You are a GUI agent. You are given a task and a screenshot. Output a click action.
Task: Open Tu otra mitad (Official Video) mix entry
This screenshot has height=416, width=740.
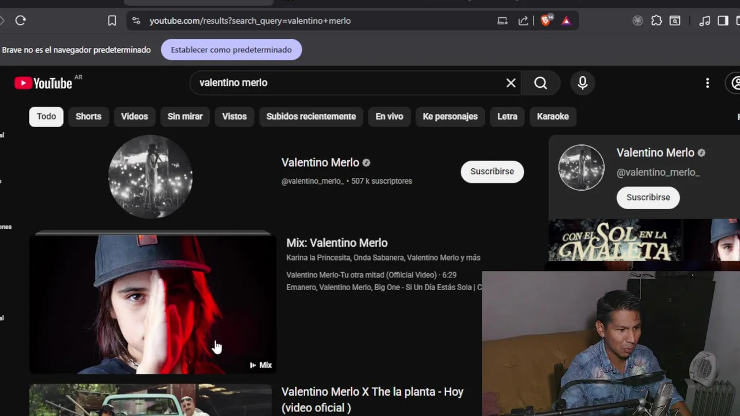(371, 275)
